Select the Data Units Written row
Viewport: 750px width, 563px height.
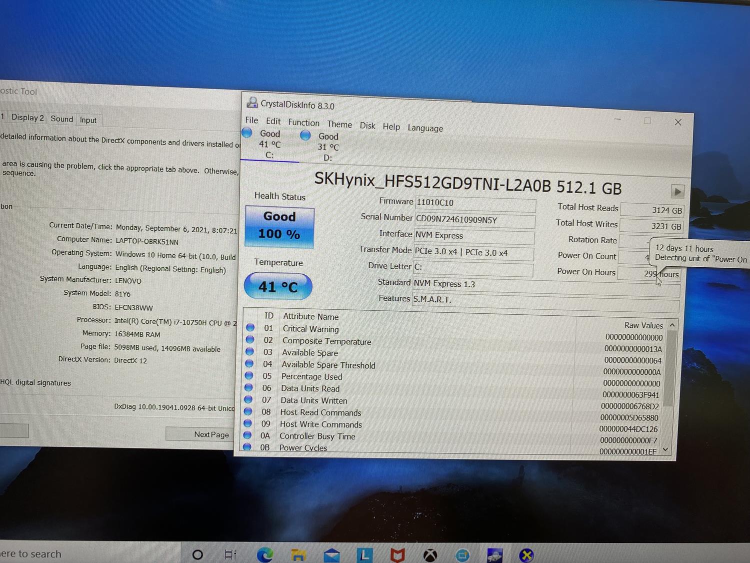coord(451,403)
